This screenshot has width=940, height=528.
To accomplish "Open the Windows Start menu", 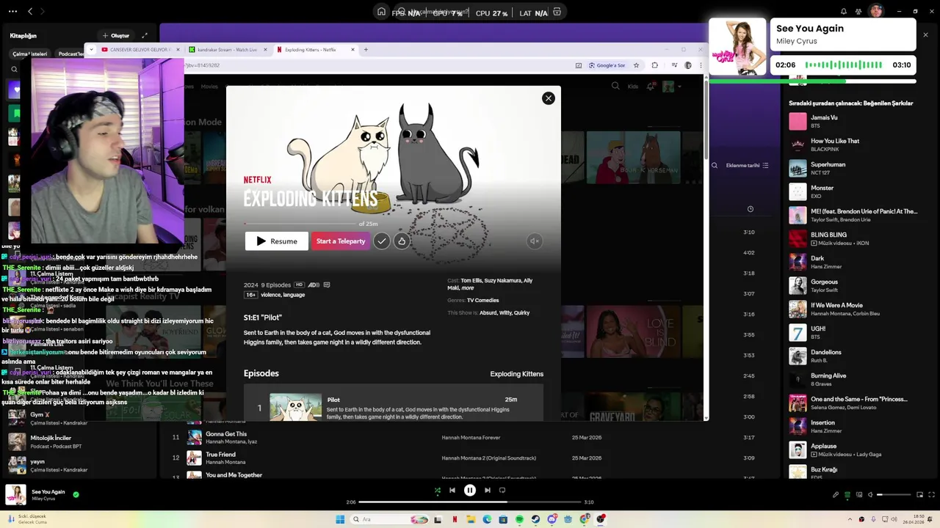I will coord(340,519).
